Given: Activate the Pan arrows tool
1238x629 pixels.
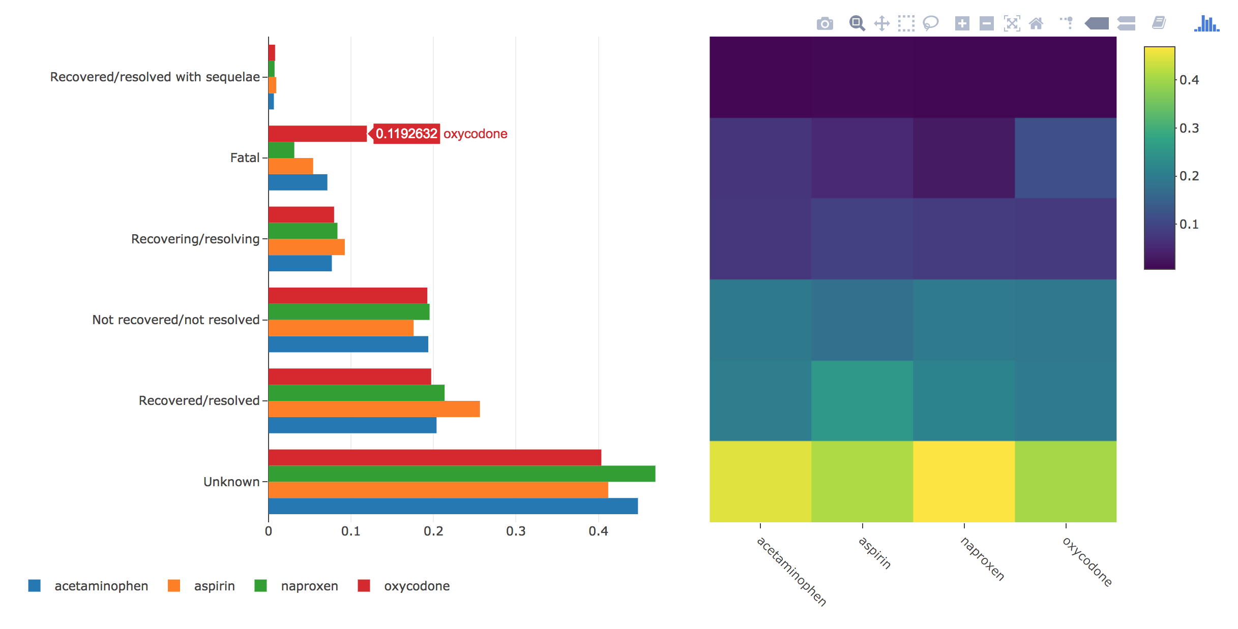Looking at the screenshot, I should [x=881, y=23].
